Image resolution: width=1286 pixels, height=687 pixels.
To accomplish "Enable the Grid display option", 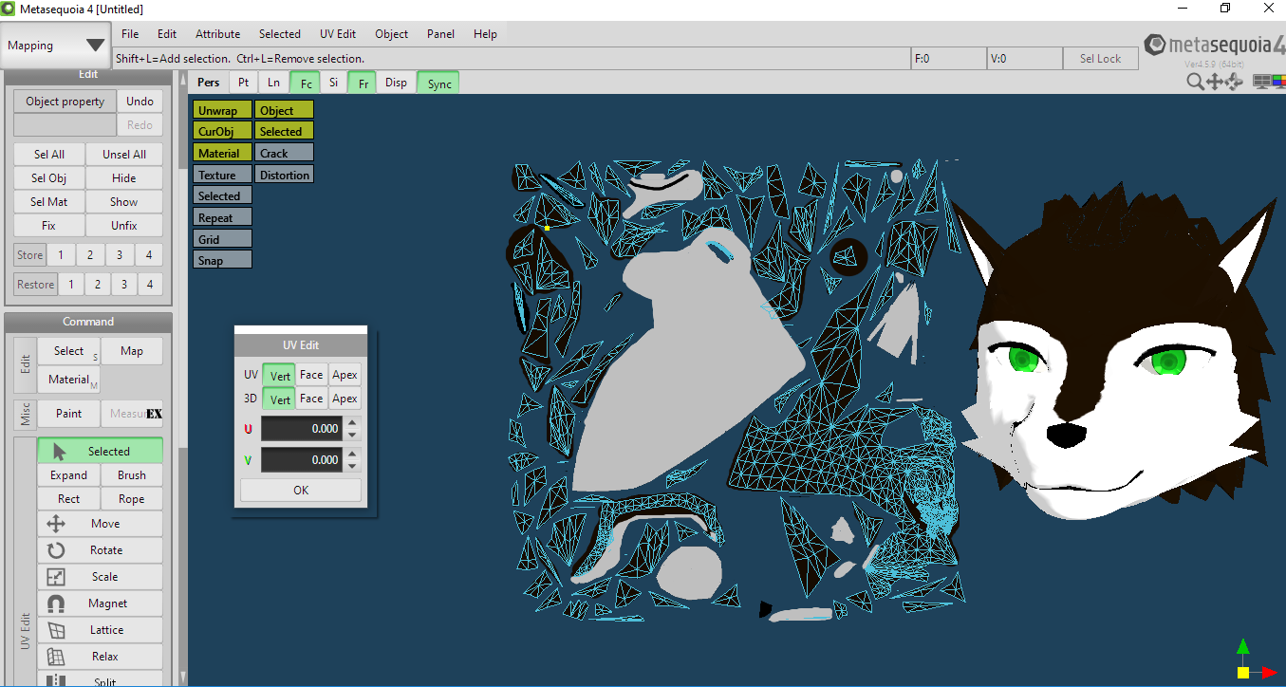I will click(222, 239).
